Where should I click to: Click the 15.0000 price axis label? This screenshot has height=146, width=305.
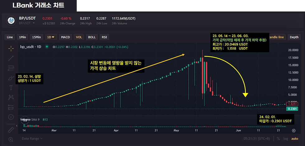293,65
